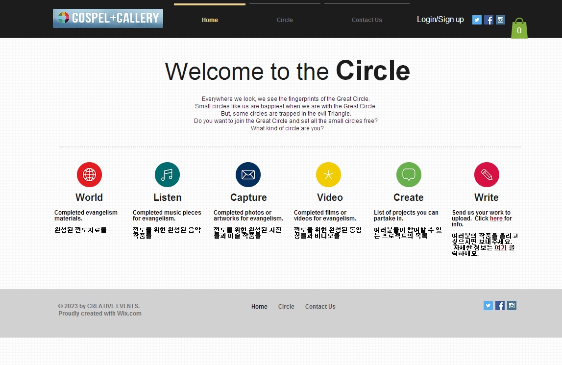
Task: Click the Facebook icon in the footer
Action: (x=500, y=306)
